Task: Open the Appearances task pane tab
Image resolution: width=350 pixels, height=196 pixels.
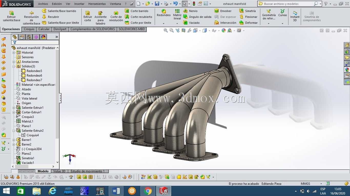Action: pyautogui.click(x=347, y=70)
